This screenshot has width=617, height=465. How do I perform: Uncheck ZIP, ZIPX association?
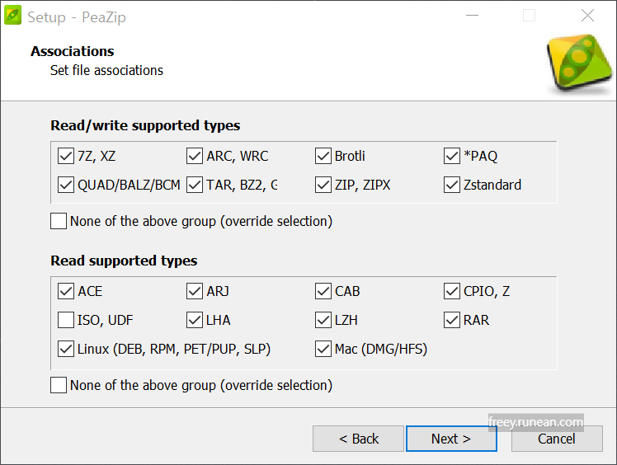point(323,185)
